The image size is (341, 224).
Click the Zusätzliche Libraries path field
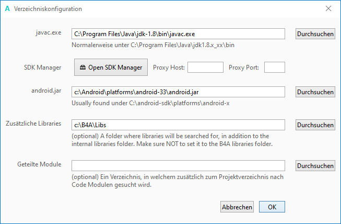[x=178, y=125]
